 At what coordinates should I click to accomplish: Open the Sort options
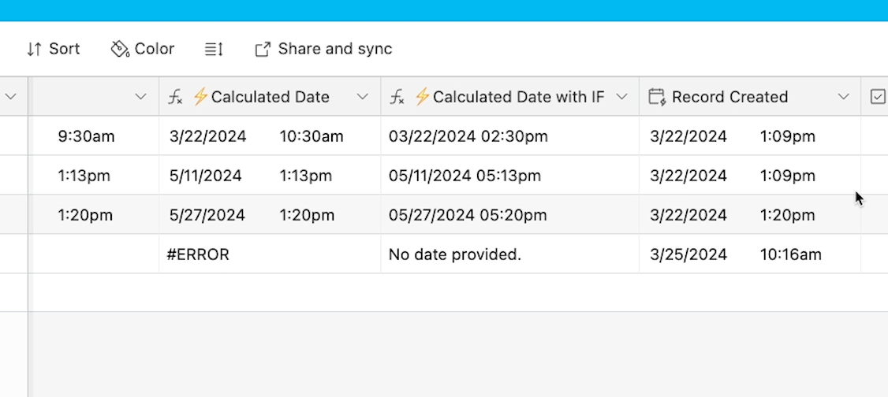pyautogui.click(x=54, y=49)
